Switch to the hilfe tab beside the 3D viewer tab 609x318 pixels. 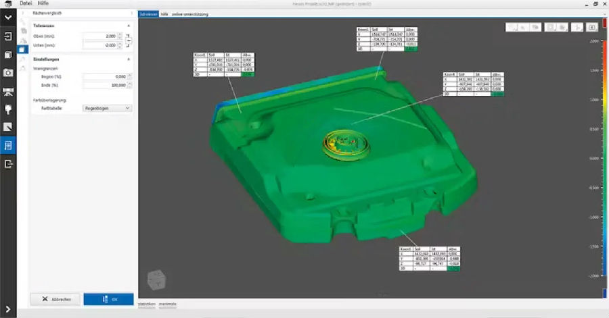point(164,14)
